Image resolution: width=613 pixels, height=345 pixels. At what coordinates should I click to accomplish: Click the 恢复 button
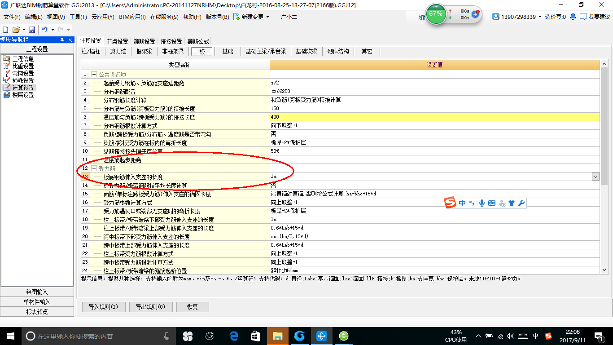click(193, 307)
